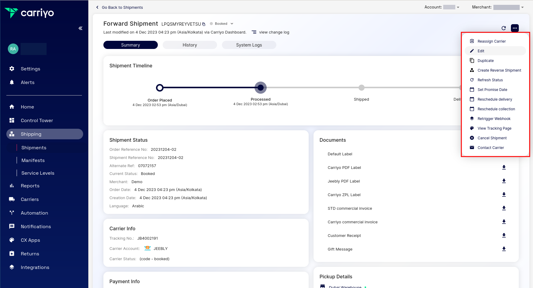Open View Tracking Page

[x=496, y=128]
